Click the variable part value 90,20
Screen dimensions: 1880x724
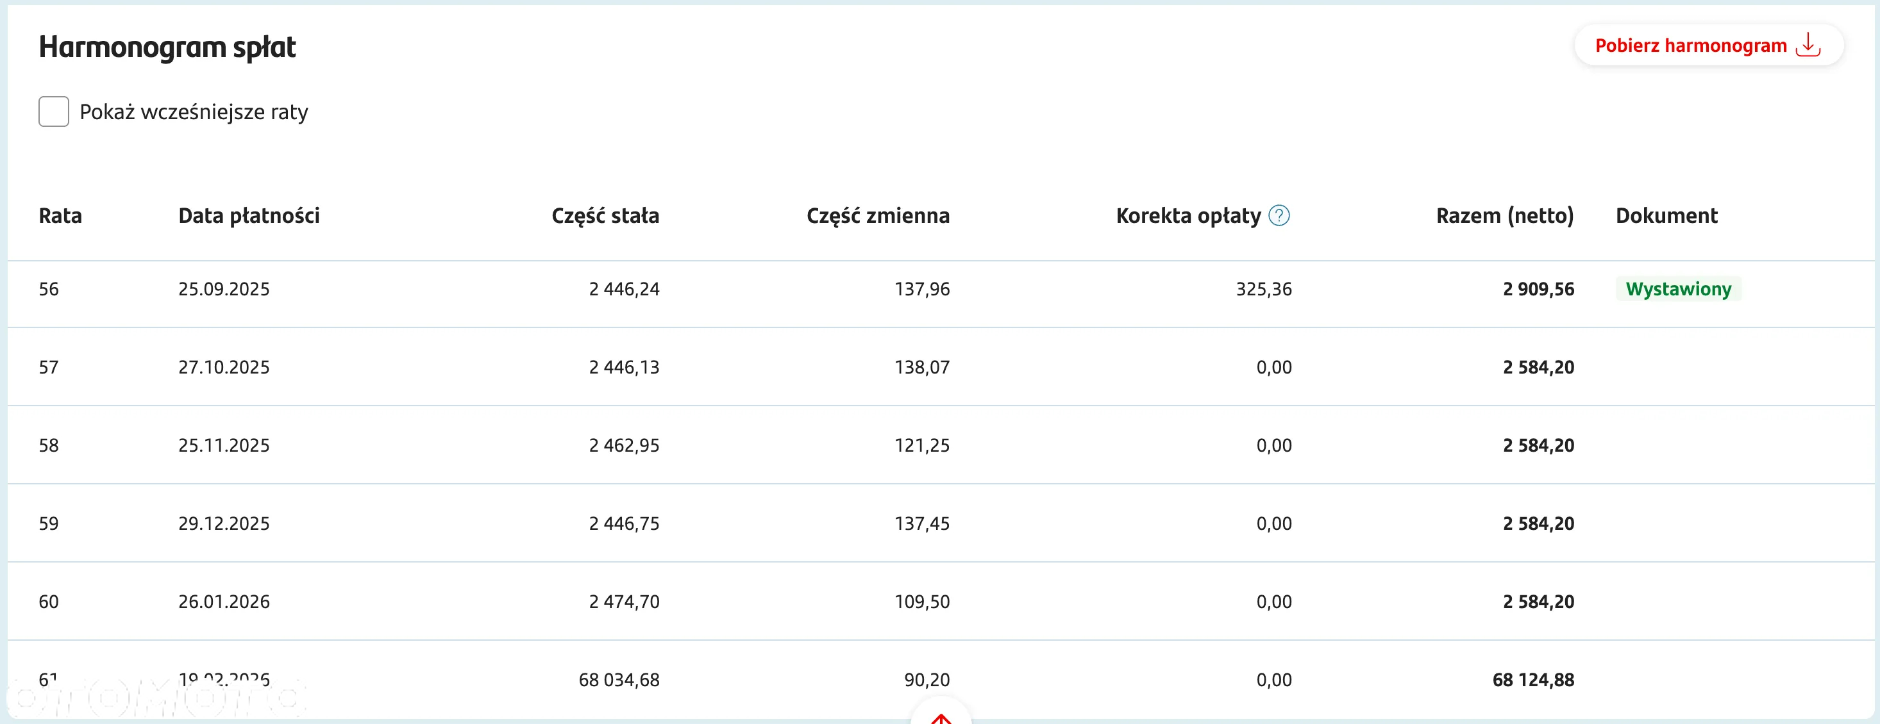click(x=927, y=680)
